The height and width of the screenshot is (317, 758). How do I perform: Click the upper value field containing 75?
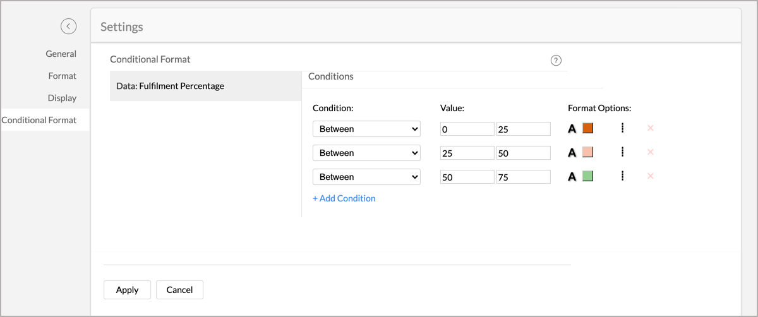(524, 177)
